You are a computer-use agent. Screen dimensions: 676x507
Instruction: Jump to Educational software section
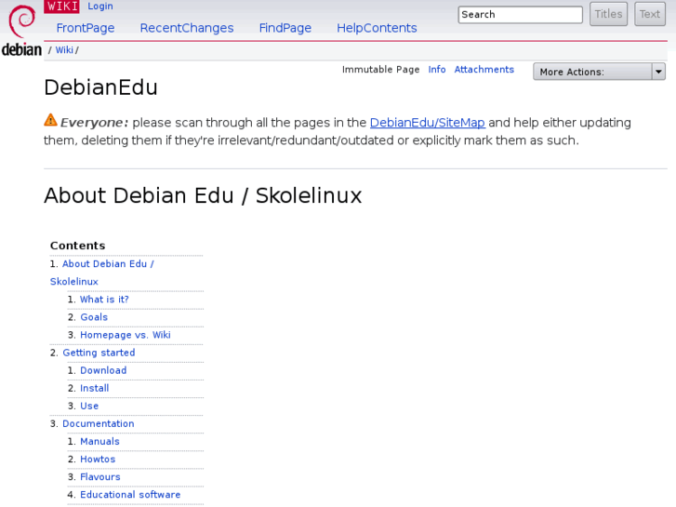tap(130, 495)
